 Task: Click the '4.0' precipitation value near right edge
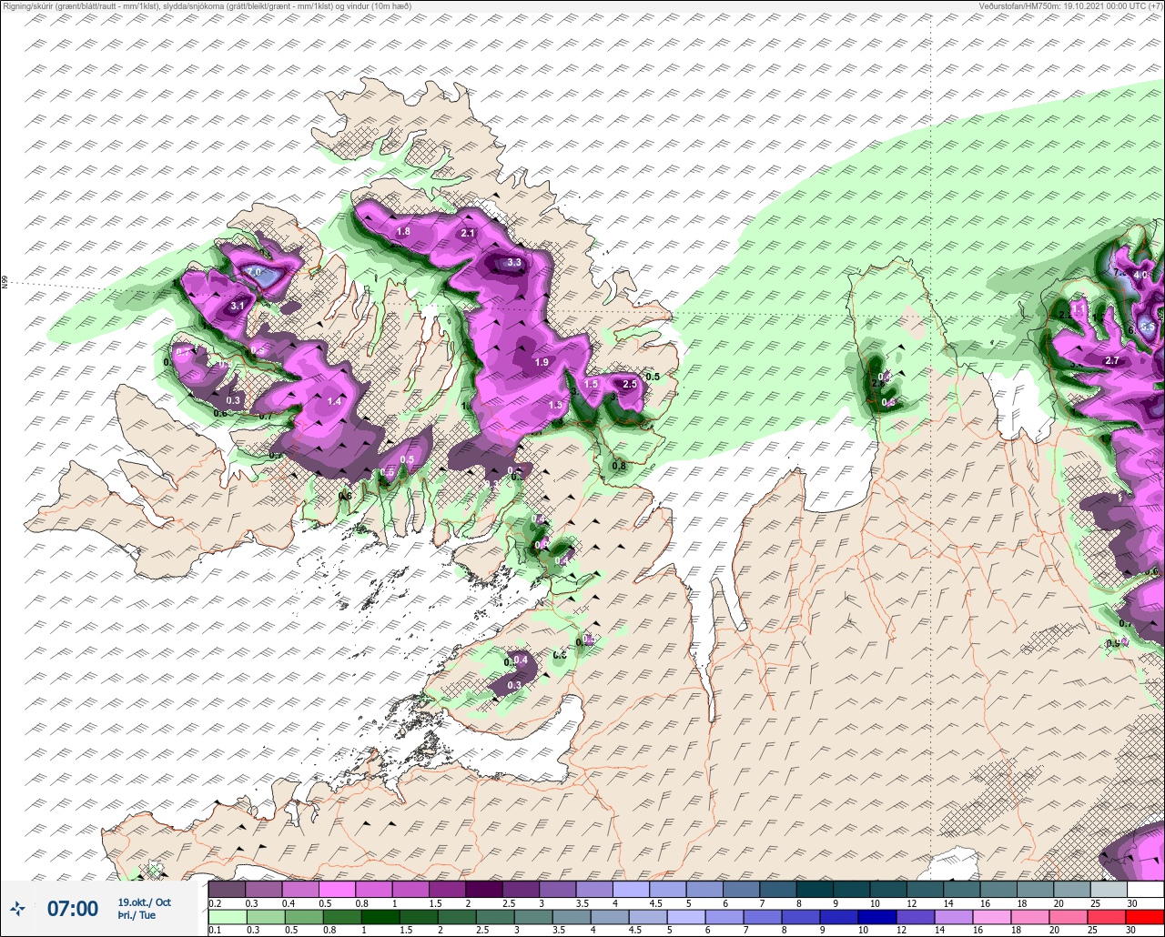[x=1140, y=274]
